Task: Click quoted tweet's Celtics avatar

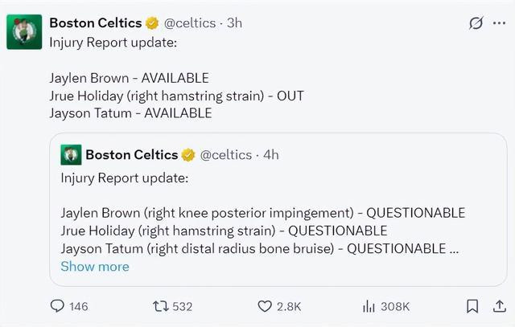Action: 71,154
